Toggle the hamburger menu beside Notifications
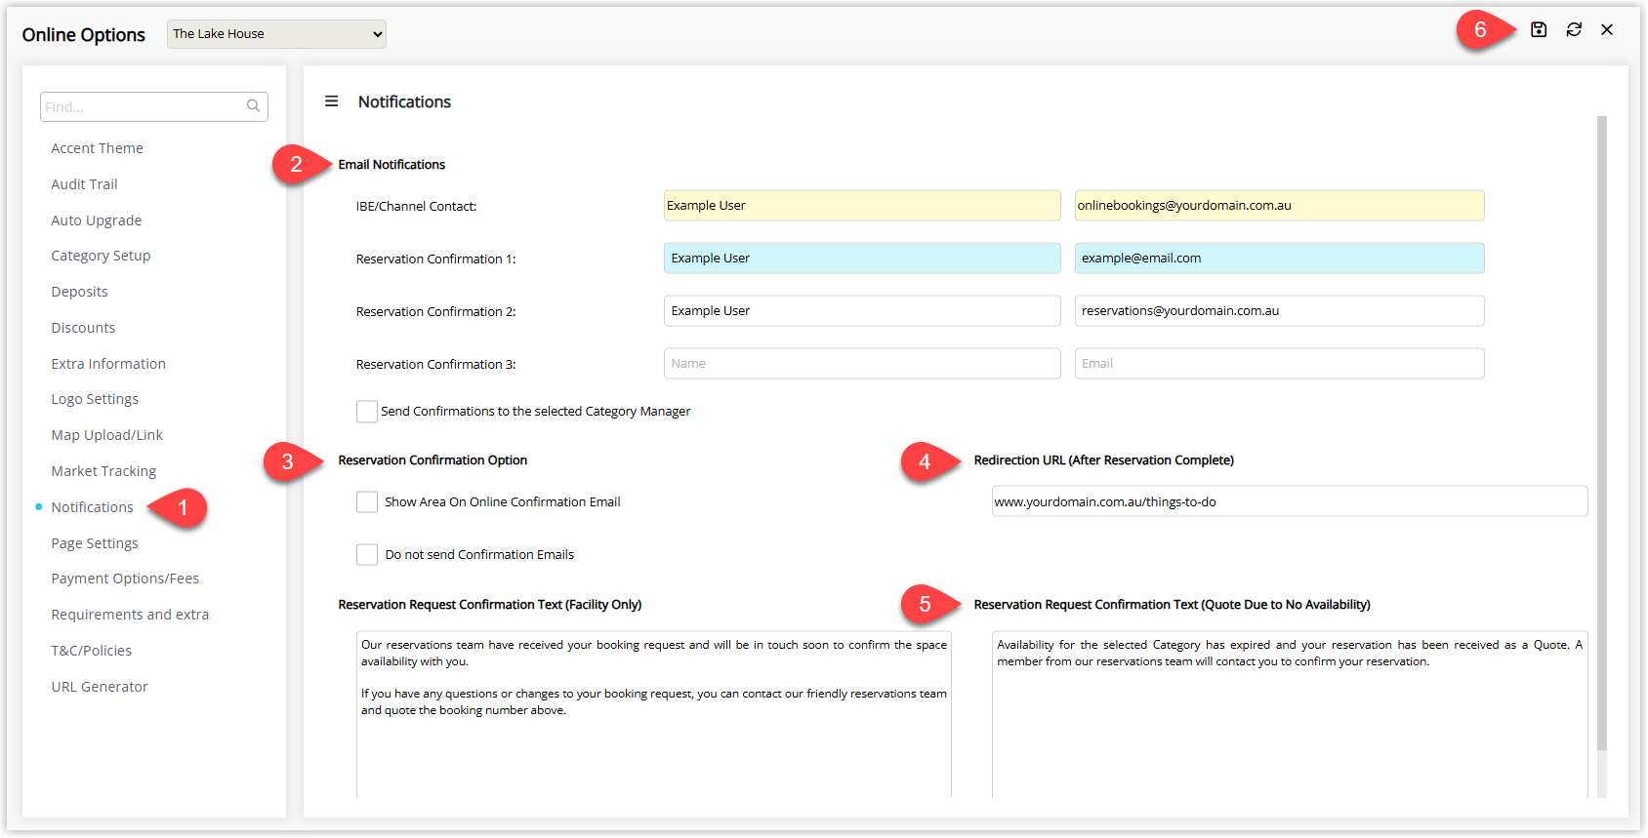This screenshot has width=1648, height=838. point(332,101)
